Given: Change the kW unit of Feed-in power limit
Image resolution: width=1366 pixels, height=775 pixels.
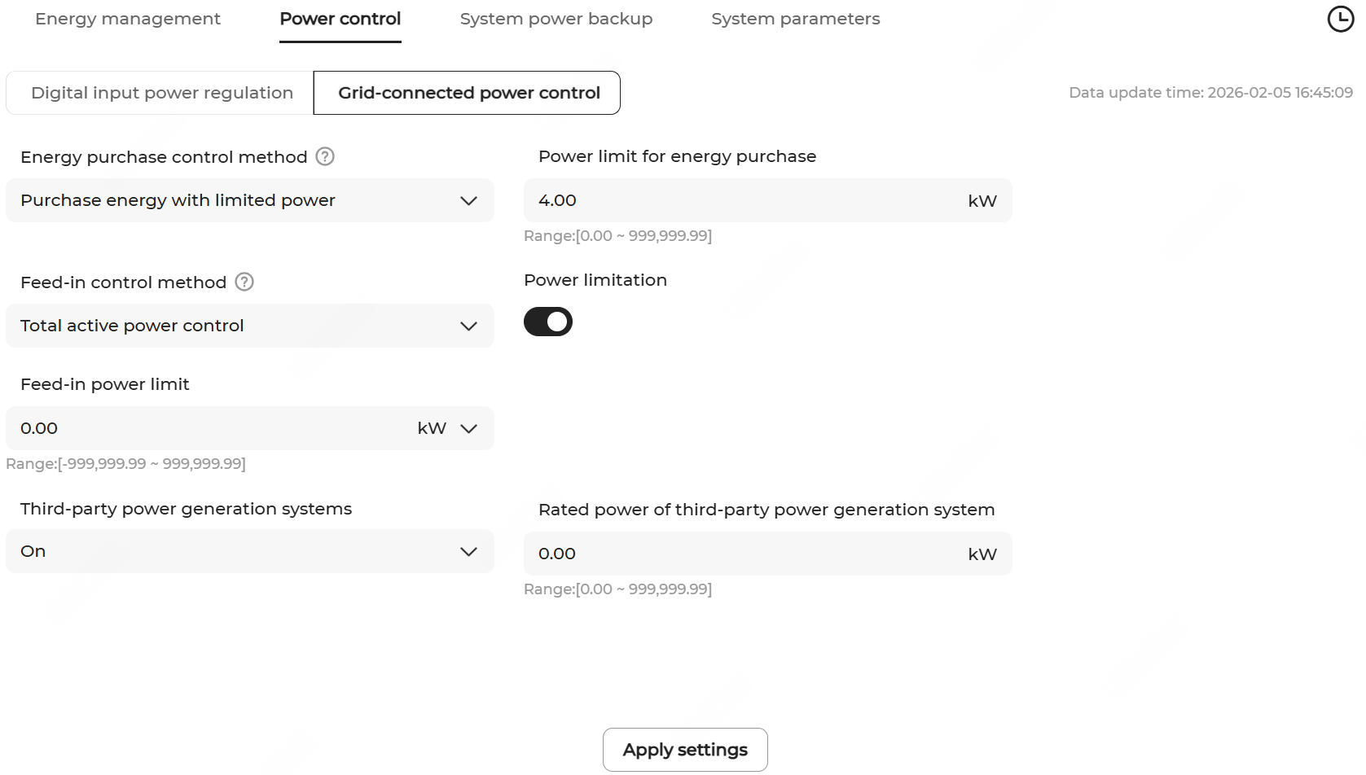Looking at the screenshot, I should coord(447,428).
